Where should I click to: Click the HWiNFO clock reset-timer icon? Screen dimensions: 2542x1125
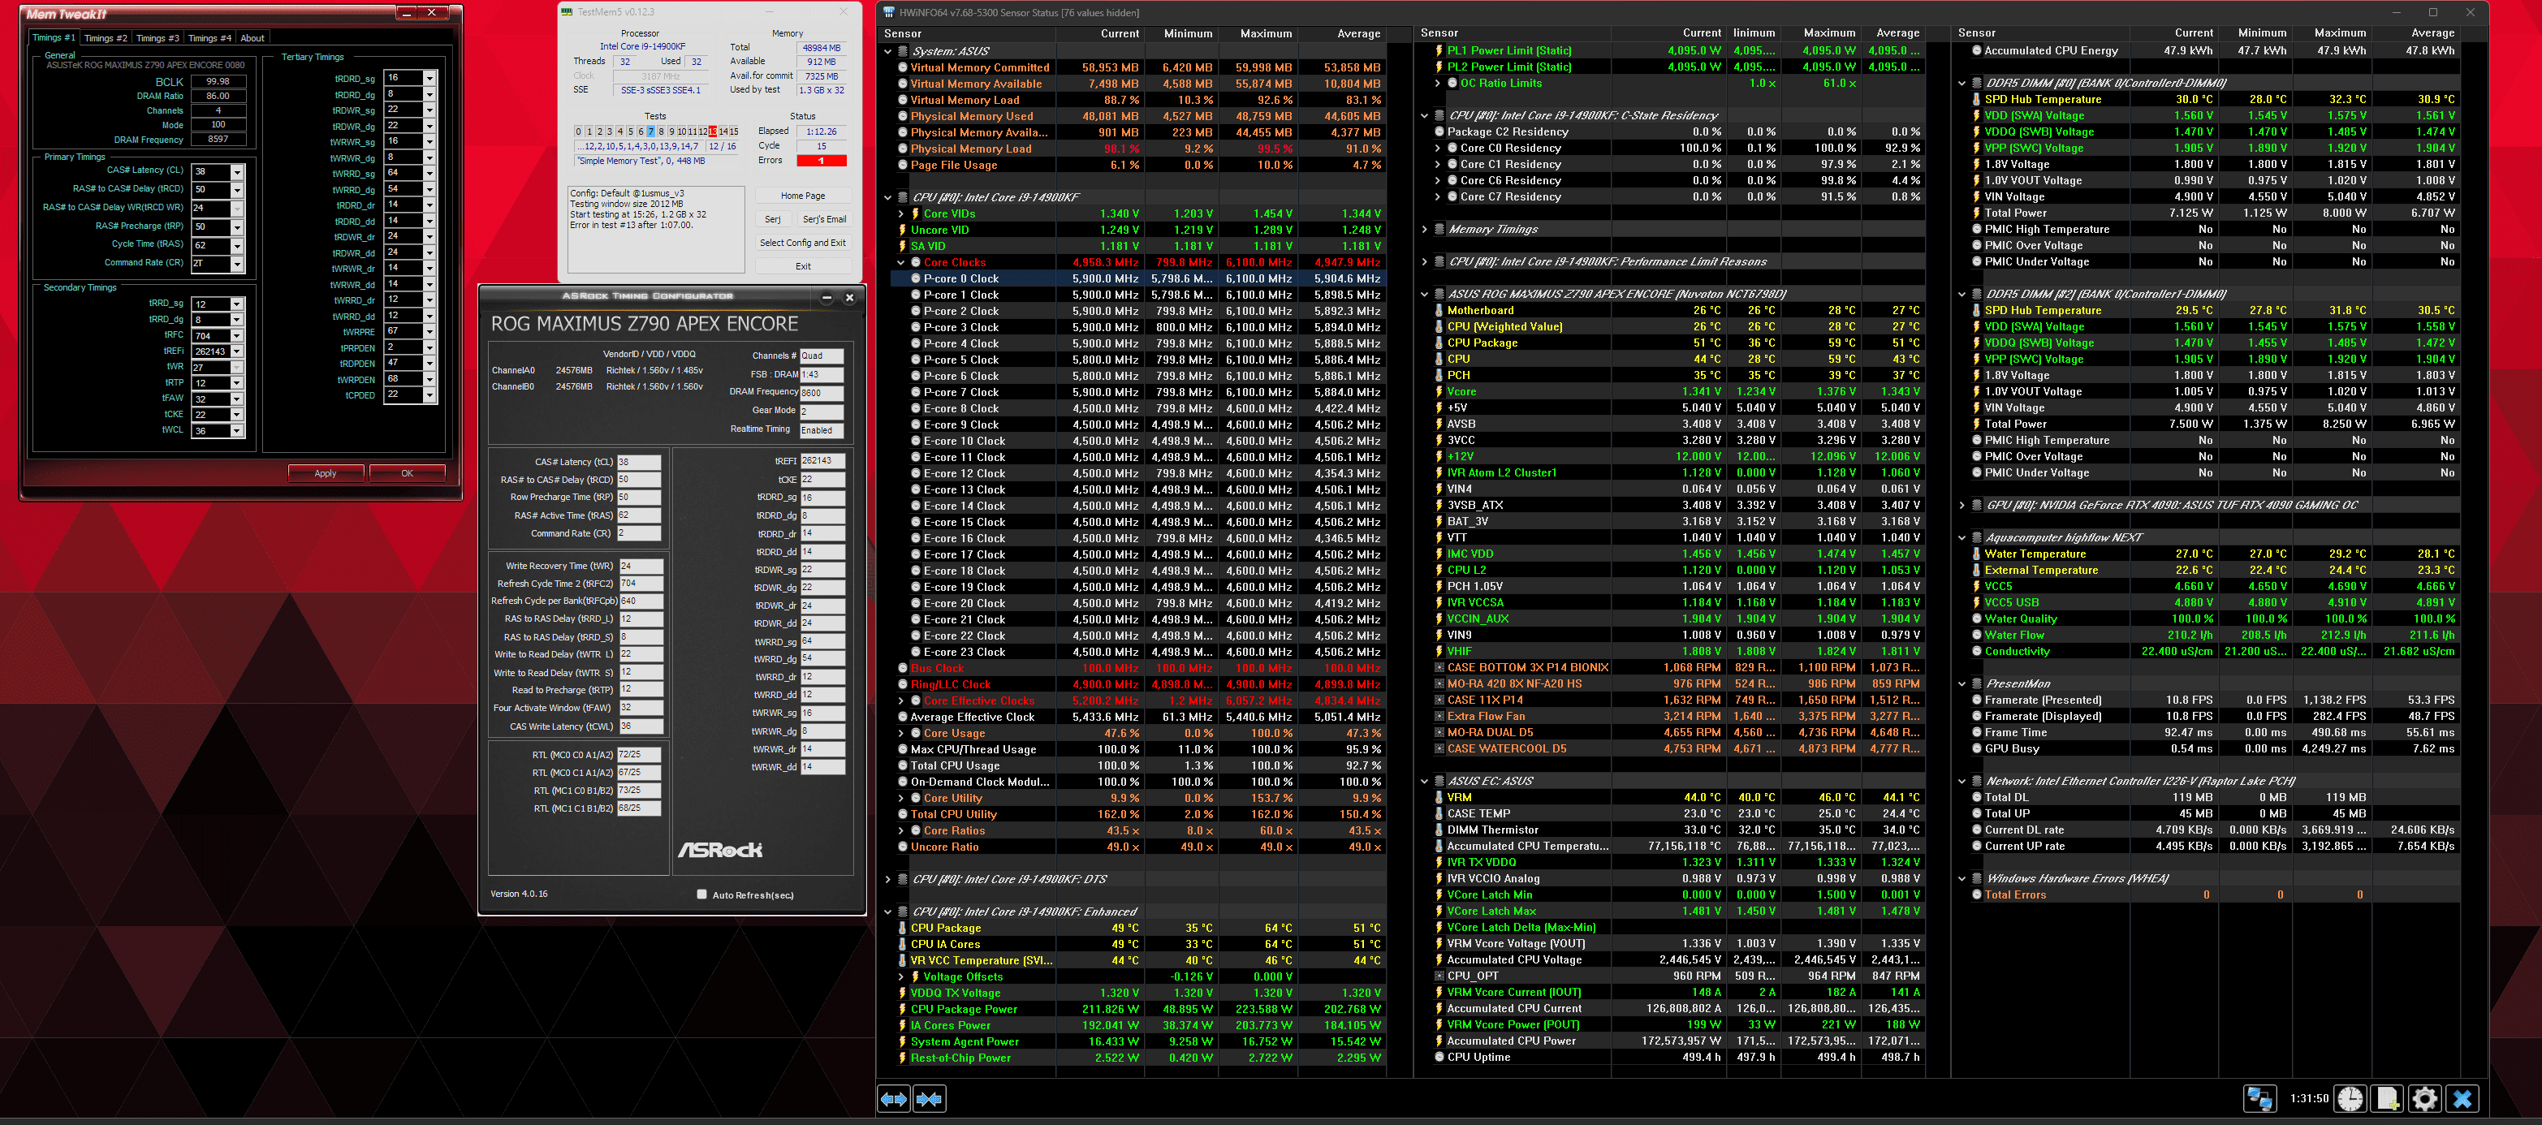[2350, 1098]
